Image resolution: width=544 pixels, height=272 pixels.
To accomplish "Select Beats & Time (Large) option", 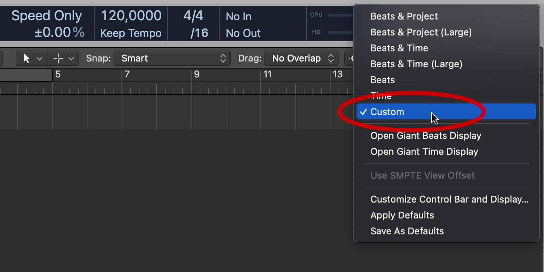I will click(x=416, y=64).
